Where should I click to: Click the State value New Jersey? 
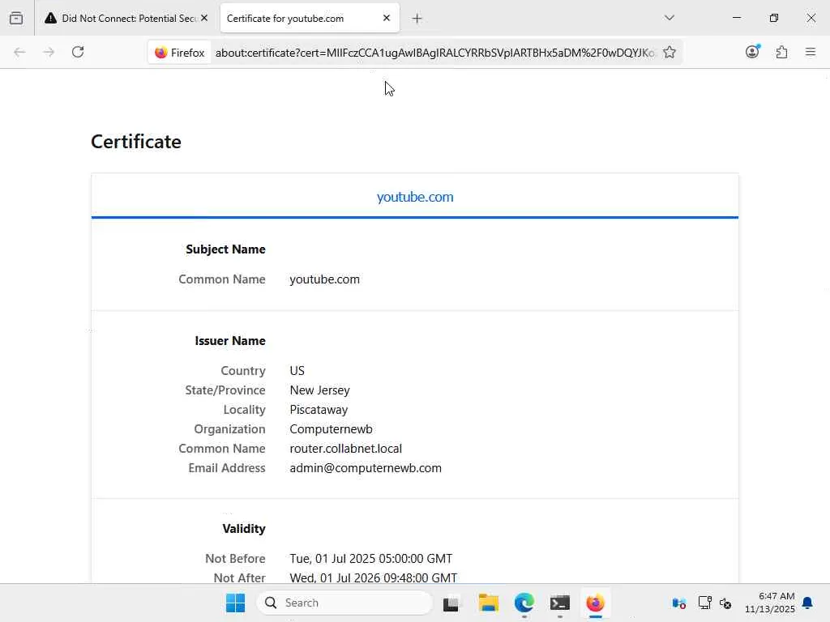[x=319, y=390]
